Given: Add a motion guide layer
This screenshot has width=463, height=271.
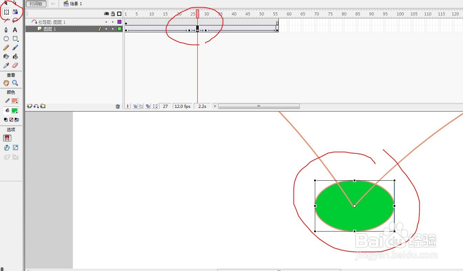Looking at the screenshot, I should click(x=36, y=106).
